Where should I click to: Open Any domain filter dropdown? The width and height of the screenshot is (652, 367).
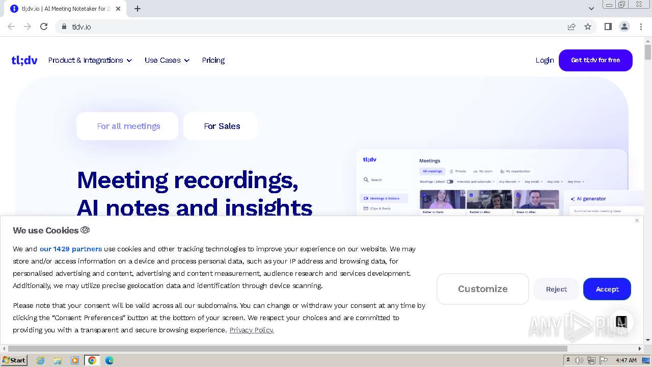pyautogui.click(x=509, y=181)
